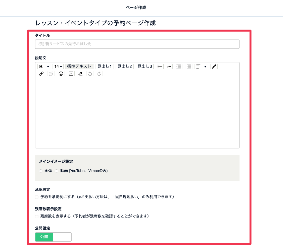Viewport: 283px width, 249px height.
Task: Expand the text alignment dropdown
Action: click(201, 67)
